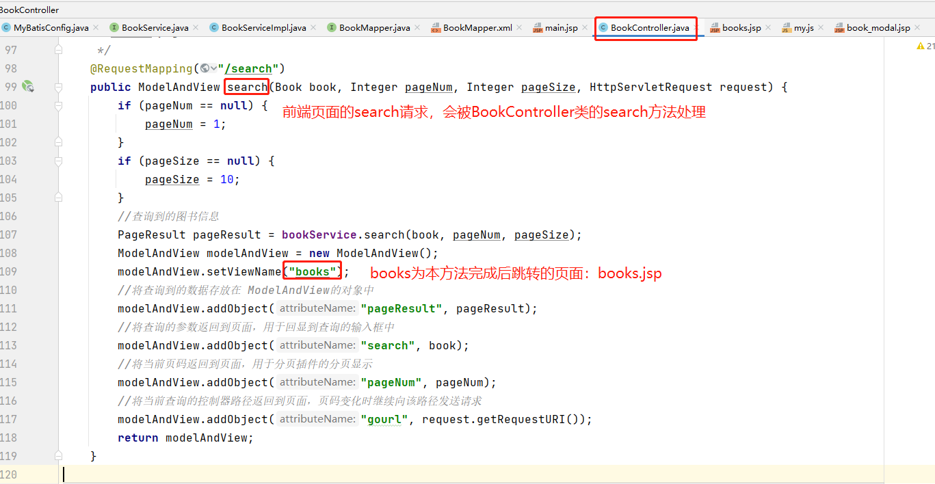Click setViewName on line 109
Image resolution: width=935 pixels, height=484 pixels.
(x=244, y=271)
